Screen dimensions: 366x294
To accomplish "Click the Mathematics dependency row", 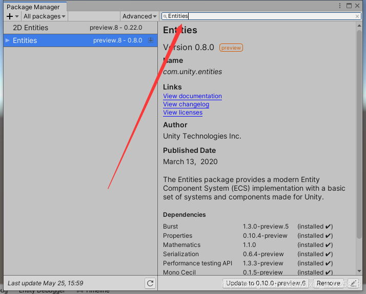I will [x=248, y=245].
